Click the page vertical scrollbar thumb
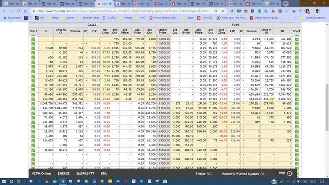Screen dimensions: 329x185 tap(327, 107)
